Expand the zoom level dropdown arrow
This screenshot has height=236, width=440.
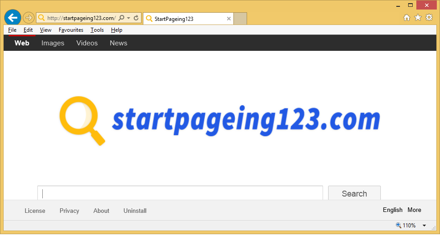(424, 226)
